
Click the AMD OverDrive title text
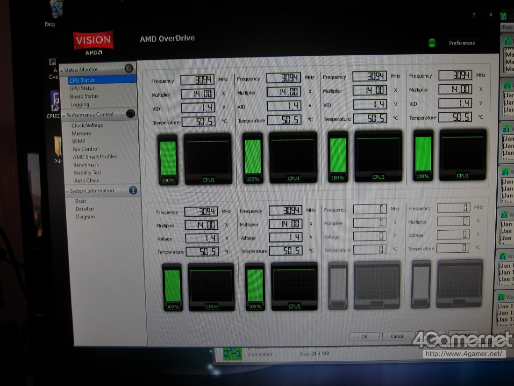point(167,38)
